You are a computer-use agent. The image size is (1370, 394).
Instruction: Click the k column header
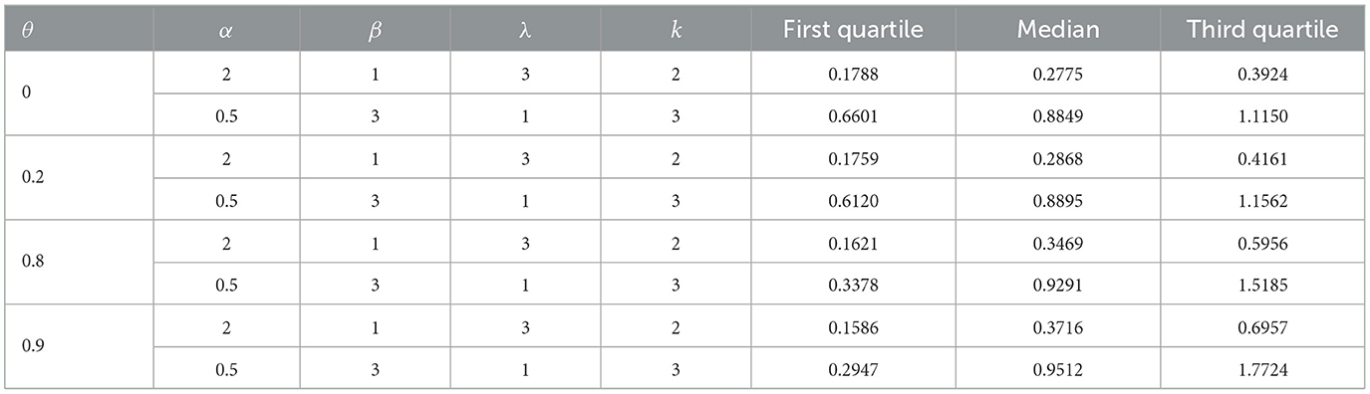(x=674, y=31)
